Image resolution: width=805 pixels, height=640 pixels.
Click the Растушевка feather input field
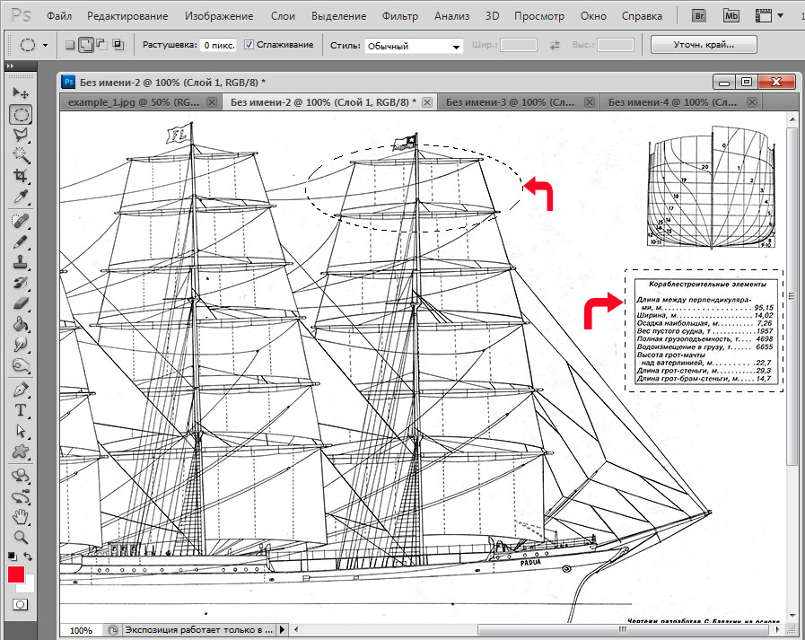(x=217, y=45)
